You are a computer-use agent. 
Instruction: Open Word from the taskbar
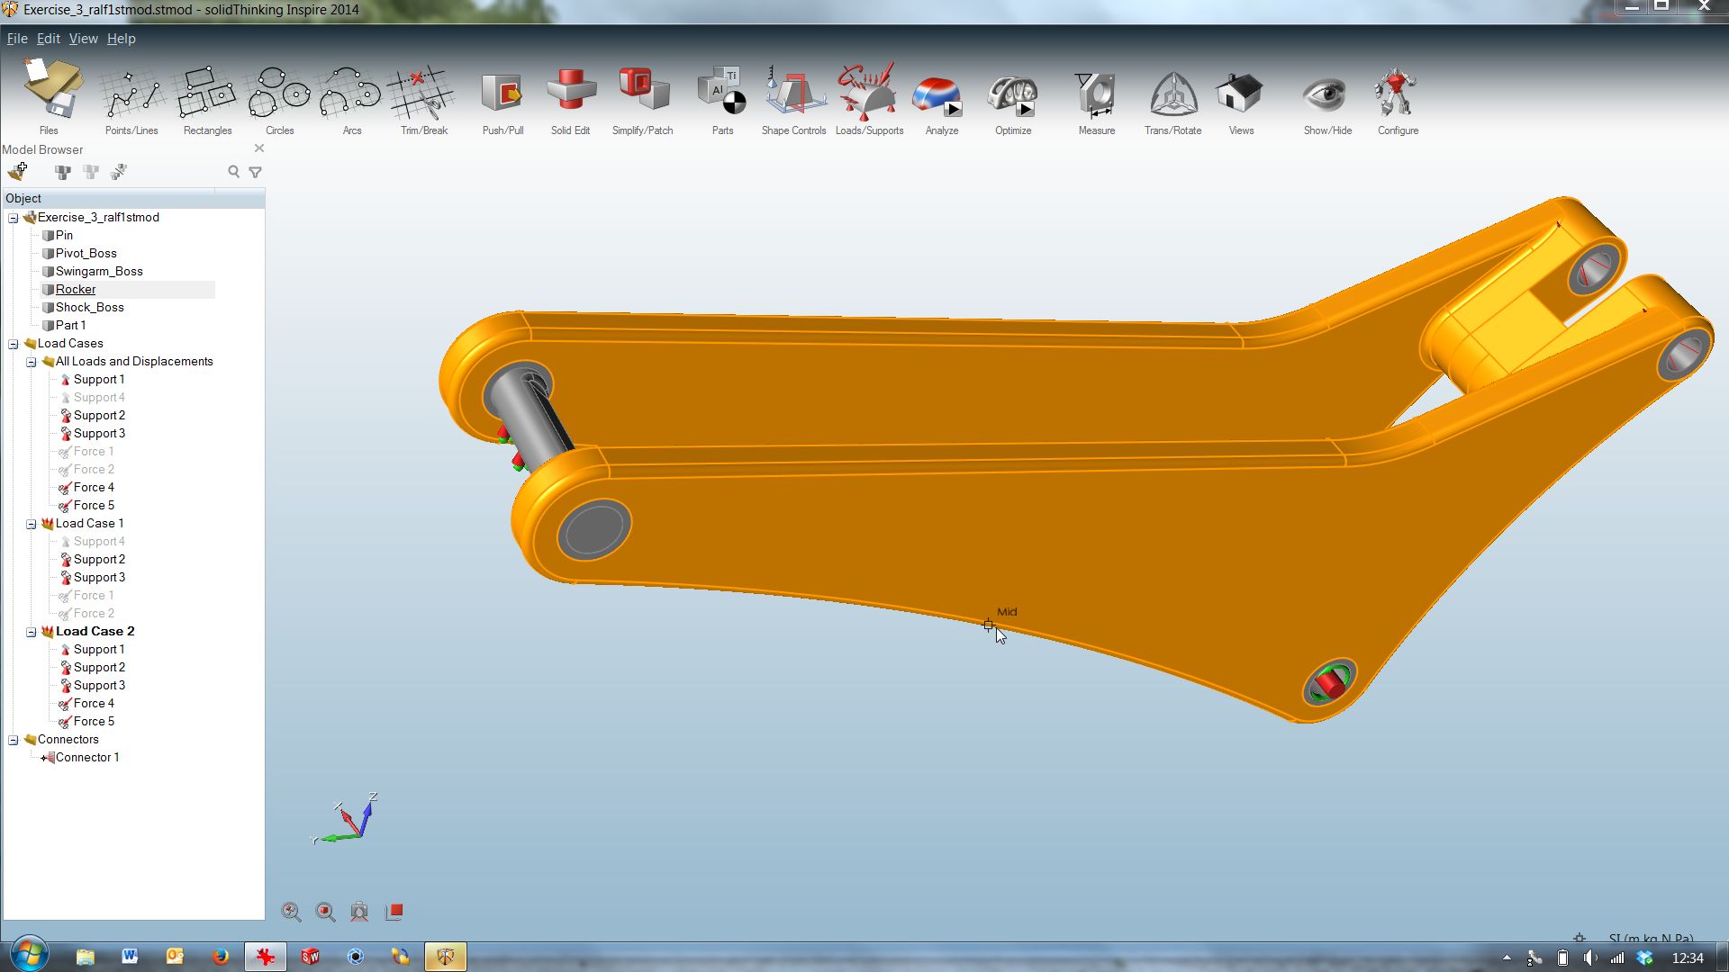pos(130,957)
